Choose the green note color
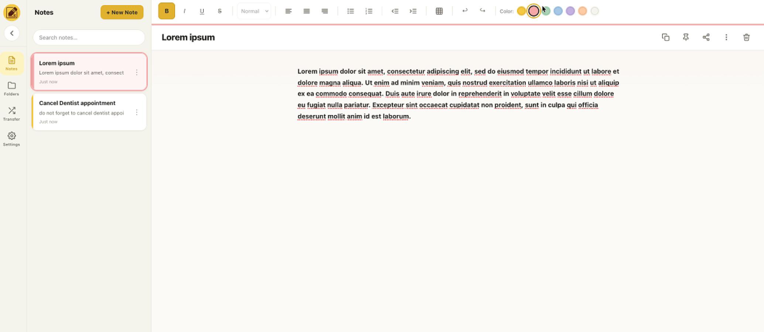Image resolution: width=764 pixels, height=332 pixels. point(546,11)
